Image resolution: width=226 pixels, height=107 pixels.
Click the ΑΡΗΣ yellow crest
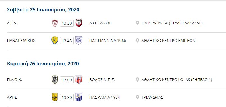(x=55, y=97)
